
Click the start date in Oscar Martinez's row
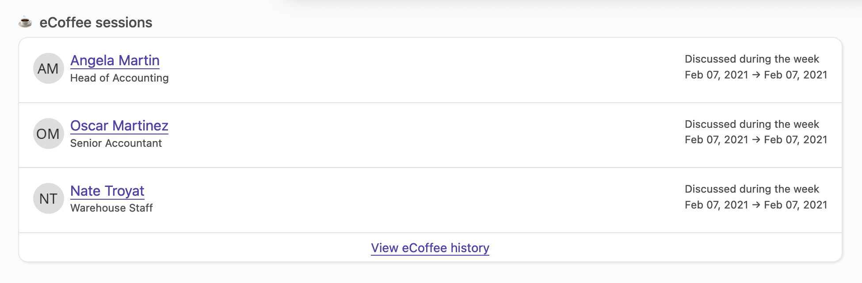716,140
